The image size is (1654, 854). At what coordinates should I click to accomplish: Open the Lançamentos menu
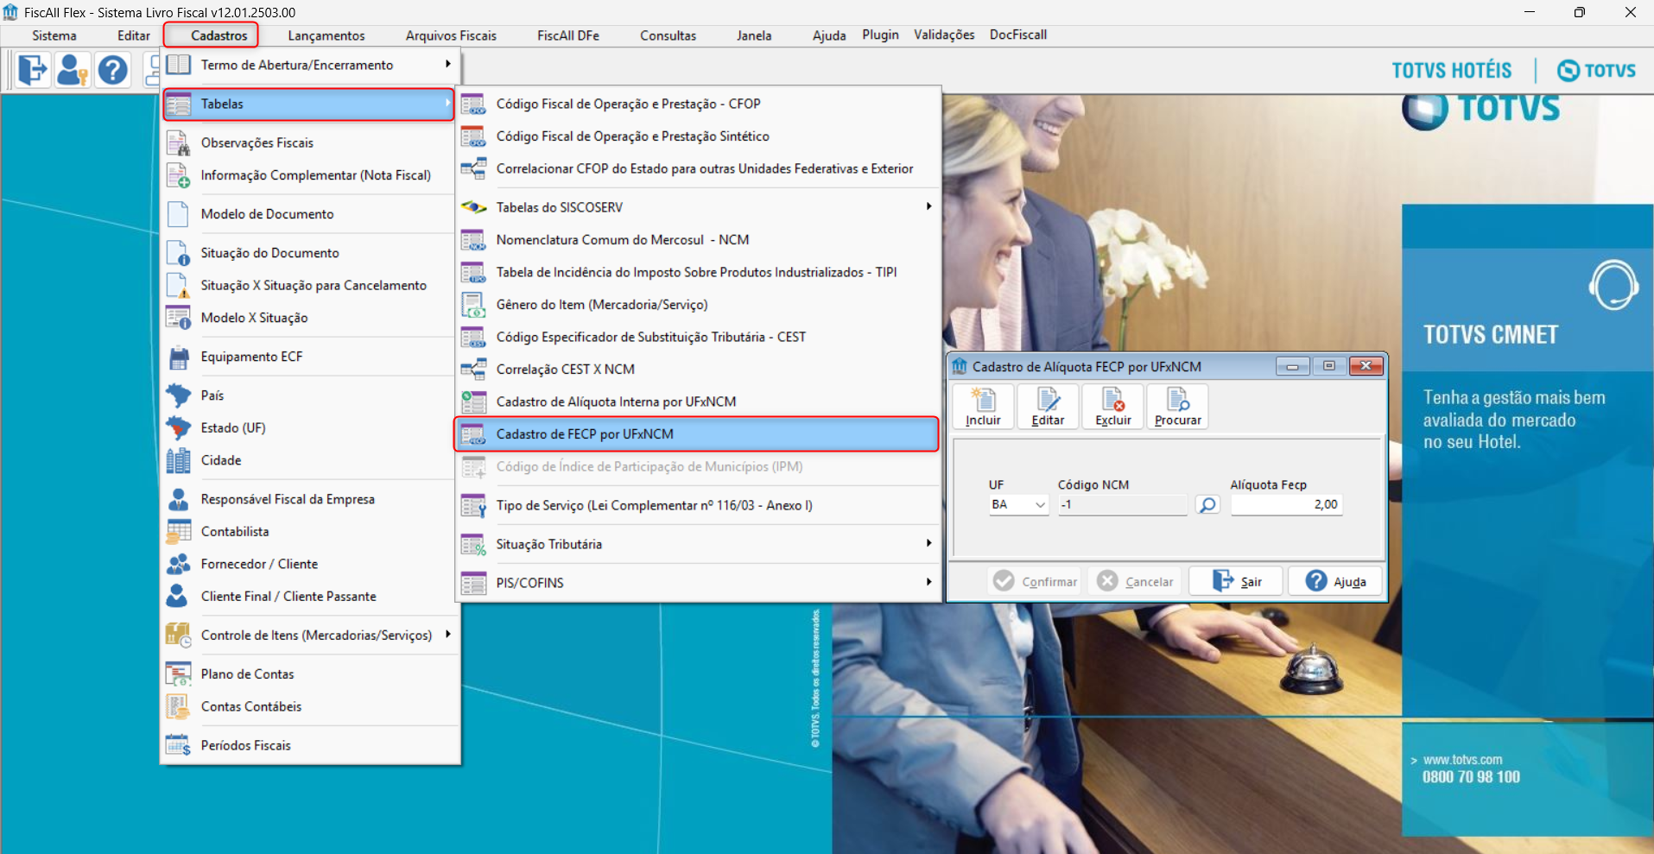click(x=326, y=35)
